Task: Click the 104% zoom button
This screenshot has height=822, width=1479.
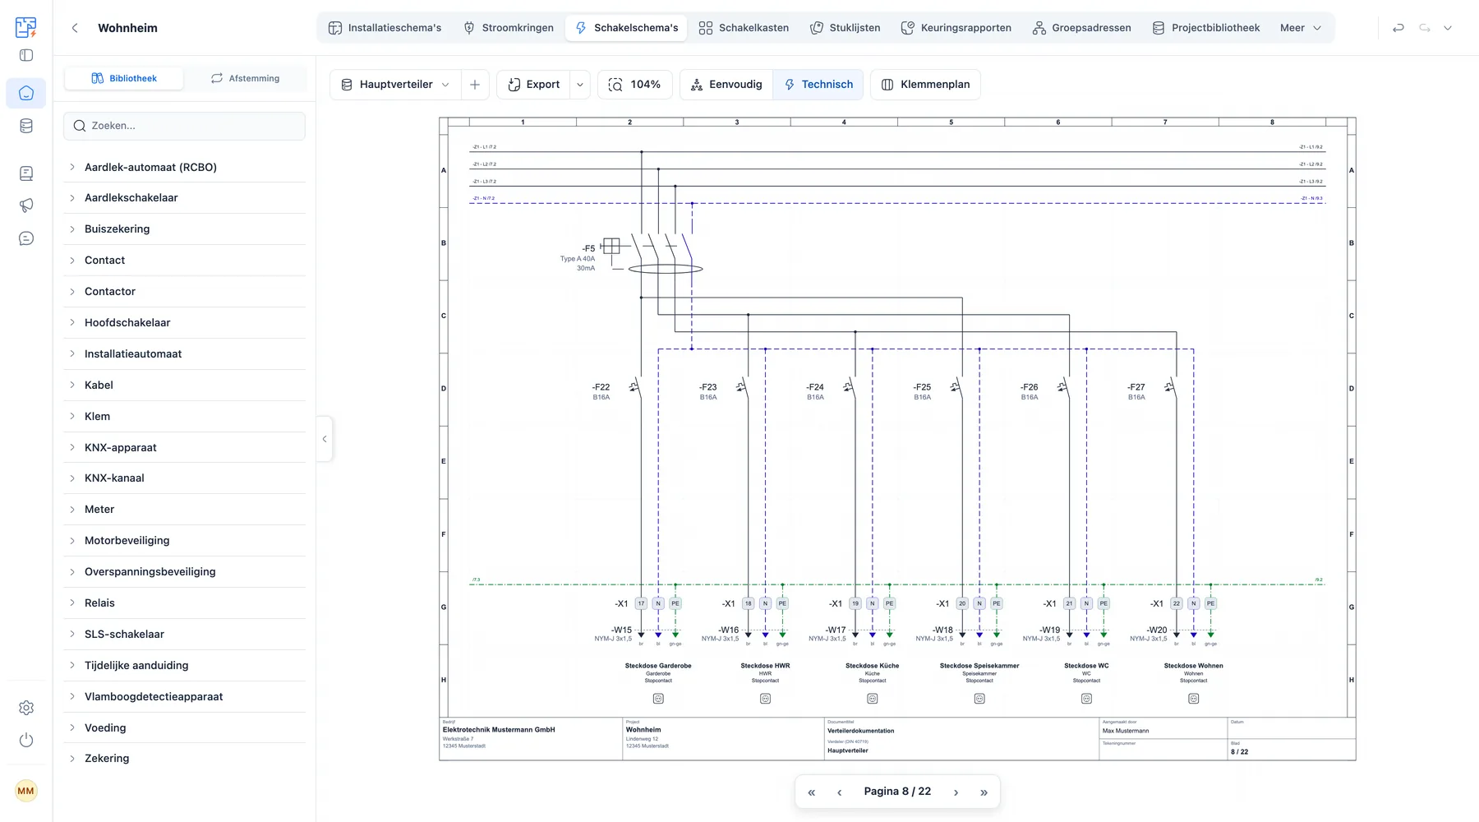Action: click(634, 85)
